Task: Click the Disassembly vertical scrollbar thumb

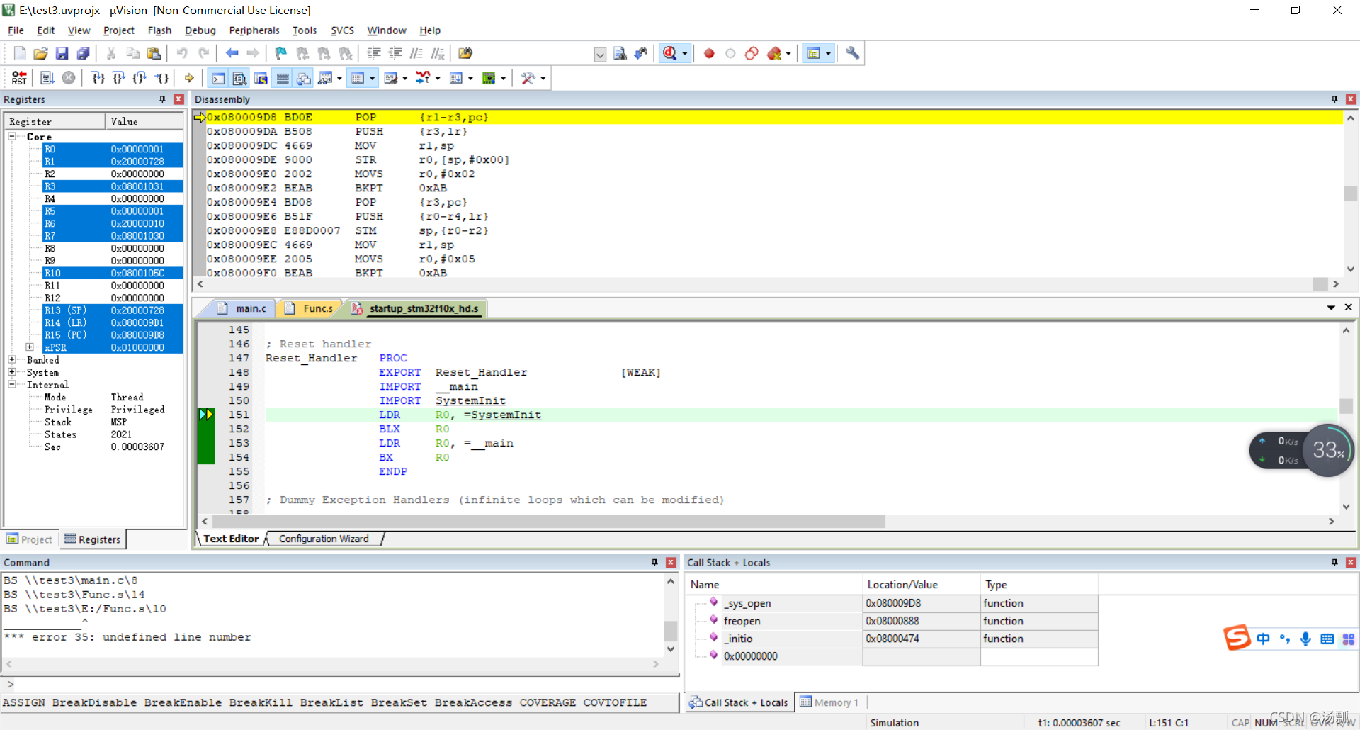Action: 1350,193
